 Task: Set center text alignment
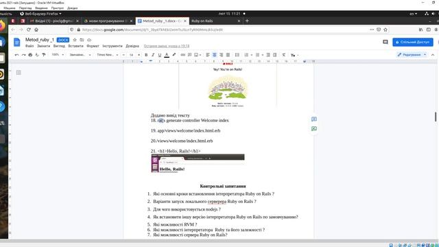pyautogui.click(x=215, y=55)
